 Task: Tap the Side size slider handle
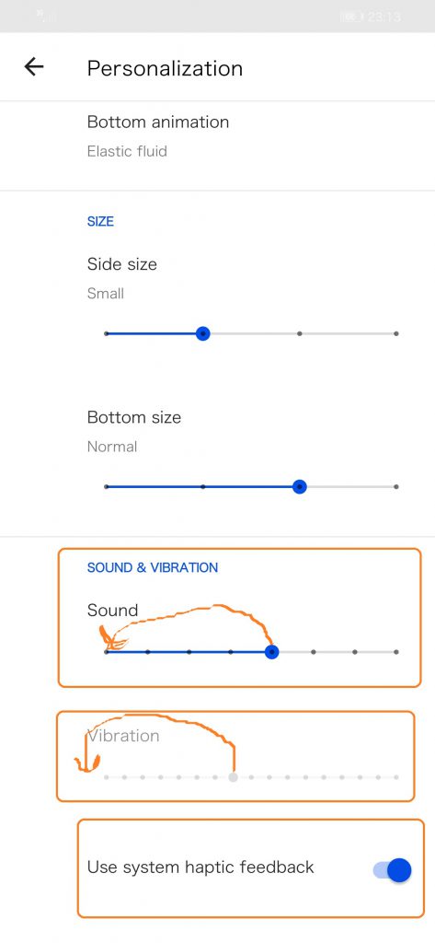pyautogui.click(x=203, y=333)
